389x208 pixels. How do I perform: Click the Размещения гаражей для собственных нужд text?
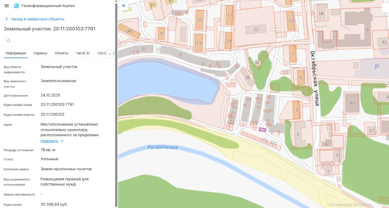point(65,182)
